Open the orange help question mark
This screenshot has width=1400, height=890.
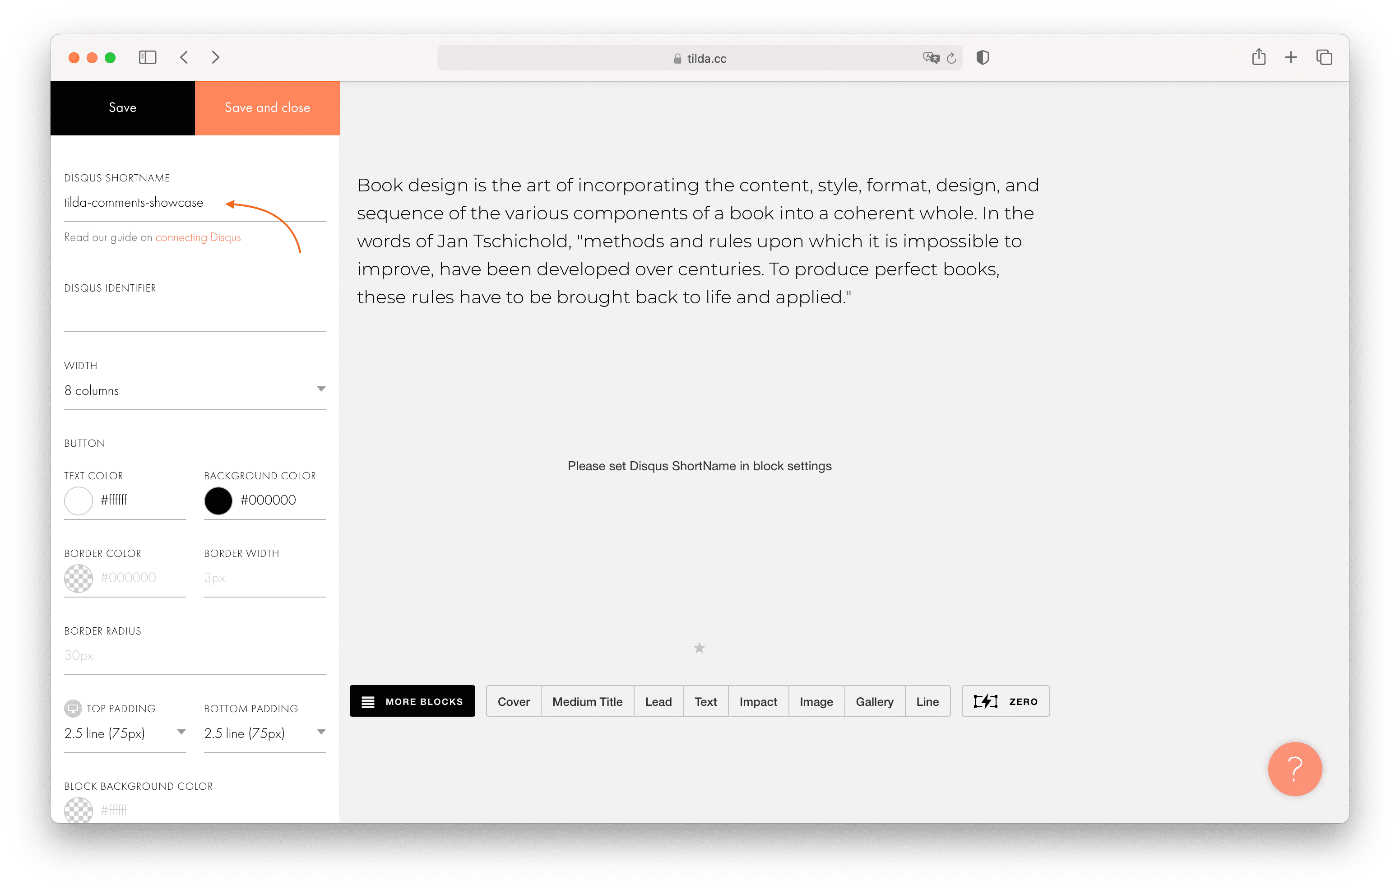click(1295, 769)
